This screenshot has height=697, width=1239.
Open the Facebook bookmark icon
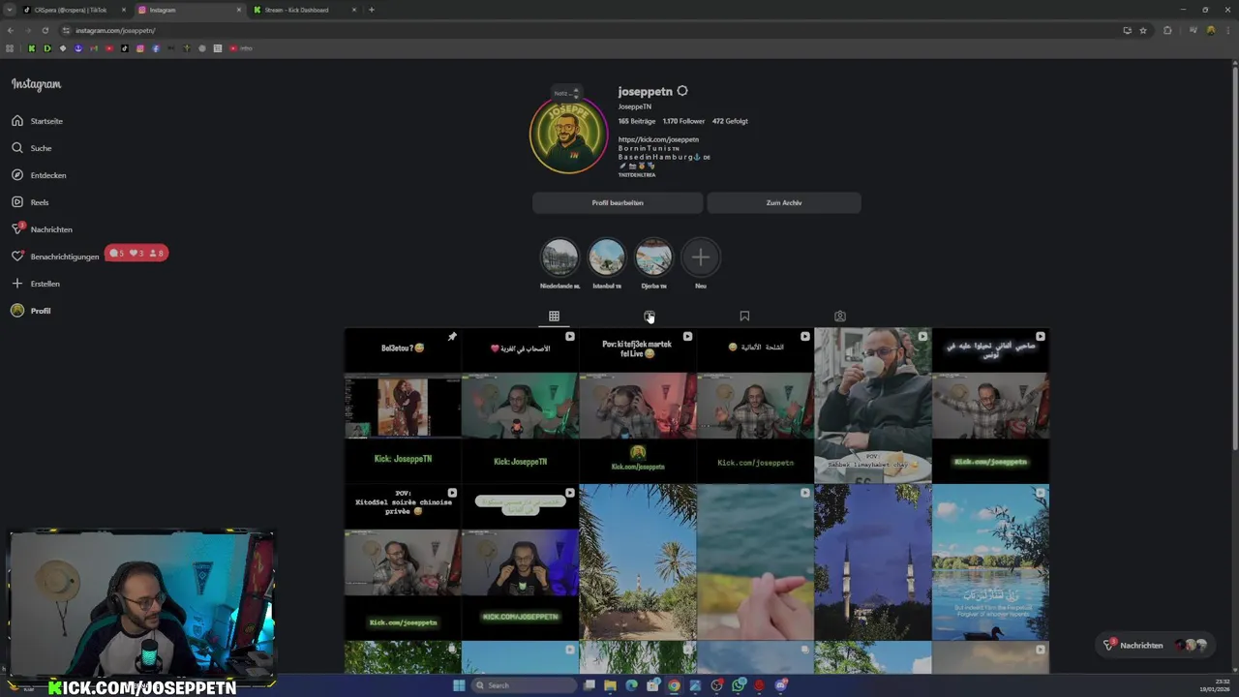[156, 48]
